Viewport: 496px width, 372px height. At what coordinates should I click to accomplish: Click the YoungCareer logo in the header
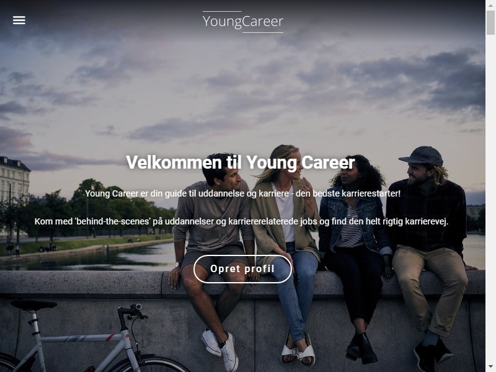tap(242, 22)
